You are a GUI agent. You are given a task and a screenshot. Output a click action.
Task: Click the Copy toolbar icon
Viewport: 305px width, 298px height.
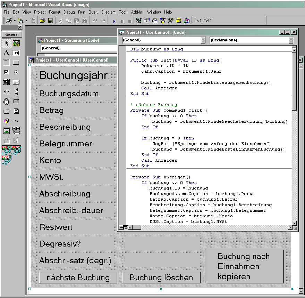click(x=68, y=21)
